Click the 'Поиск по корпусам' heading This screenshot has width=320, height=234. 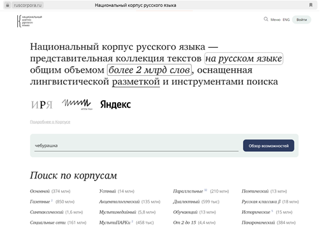[x=73, y=175]
